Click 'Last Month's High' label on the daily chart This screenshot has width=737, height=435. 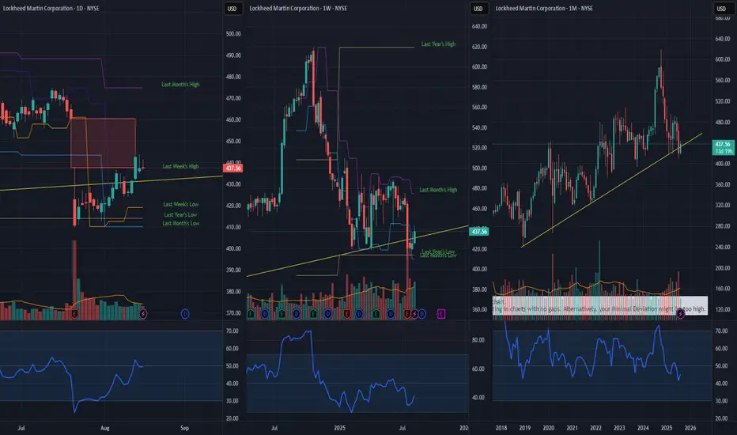pos(180,85)
